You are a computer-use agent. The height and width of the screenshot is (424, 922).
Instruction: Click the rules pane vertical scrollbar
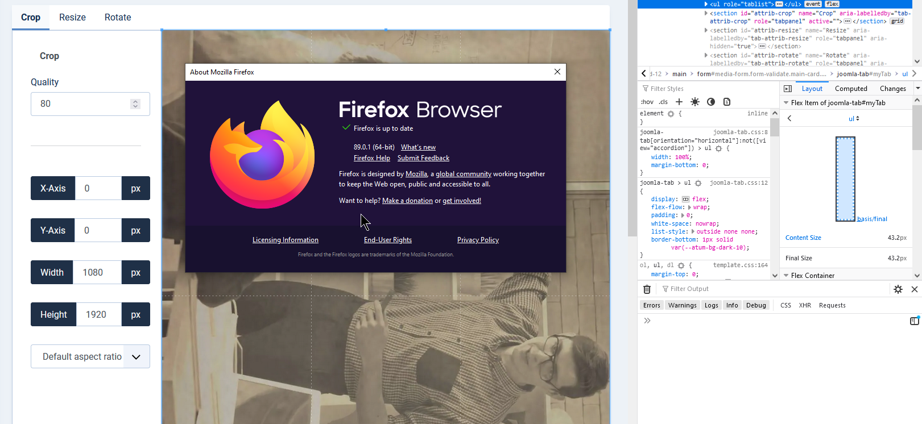pyautogui.click(x=775, y=193)
